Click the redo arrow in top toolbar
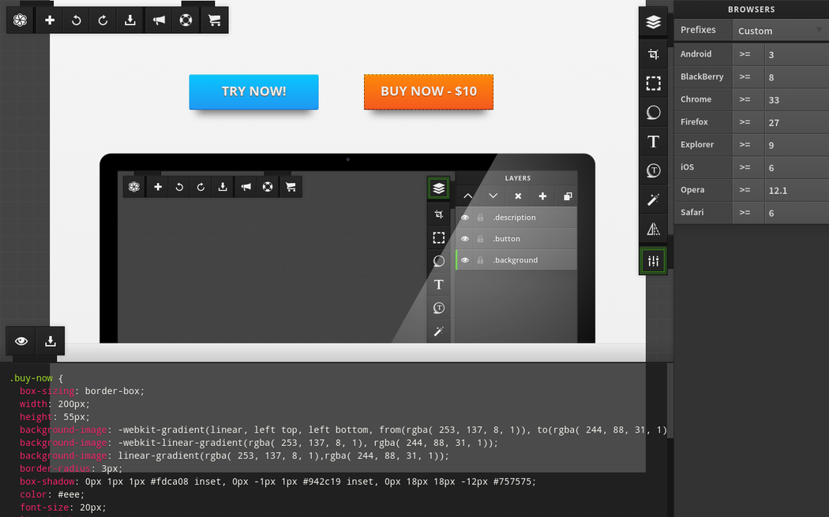Image resolution: width=829 pixels, height=517 pixels. pos(103,20)
